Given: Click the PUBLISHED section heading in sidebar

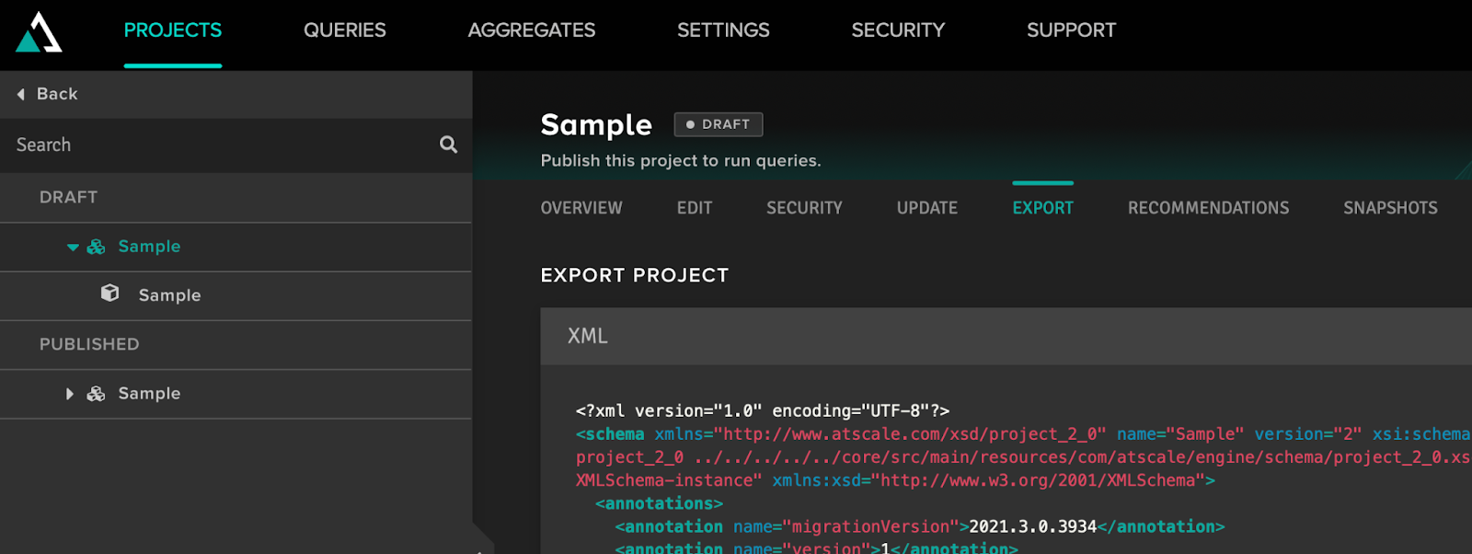Looking at the screenshot, I should click(89, 344).
